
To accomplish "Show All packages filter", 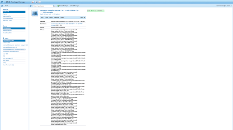I will point(14,28).
